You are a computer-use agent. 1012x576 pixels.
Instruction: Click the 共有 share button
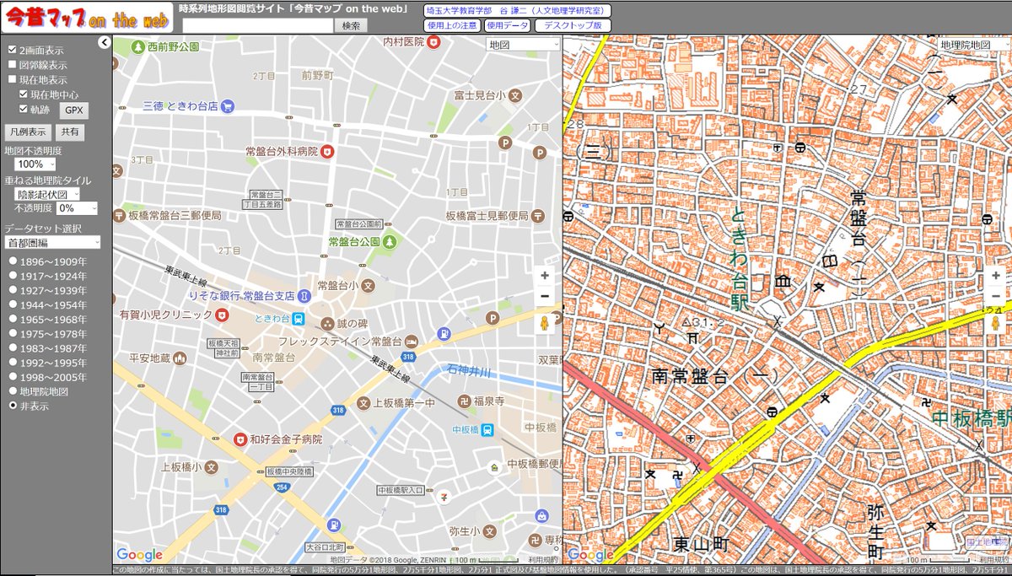point(70,132)
